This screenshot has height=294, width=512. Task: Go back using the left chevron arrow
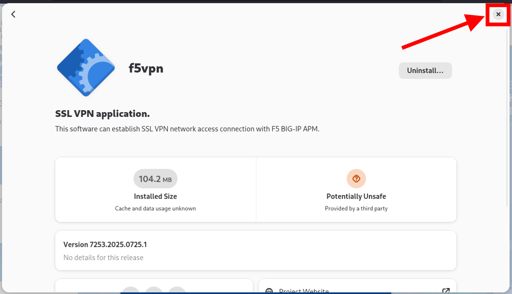pyautogui.click(x=13, y=14)
